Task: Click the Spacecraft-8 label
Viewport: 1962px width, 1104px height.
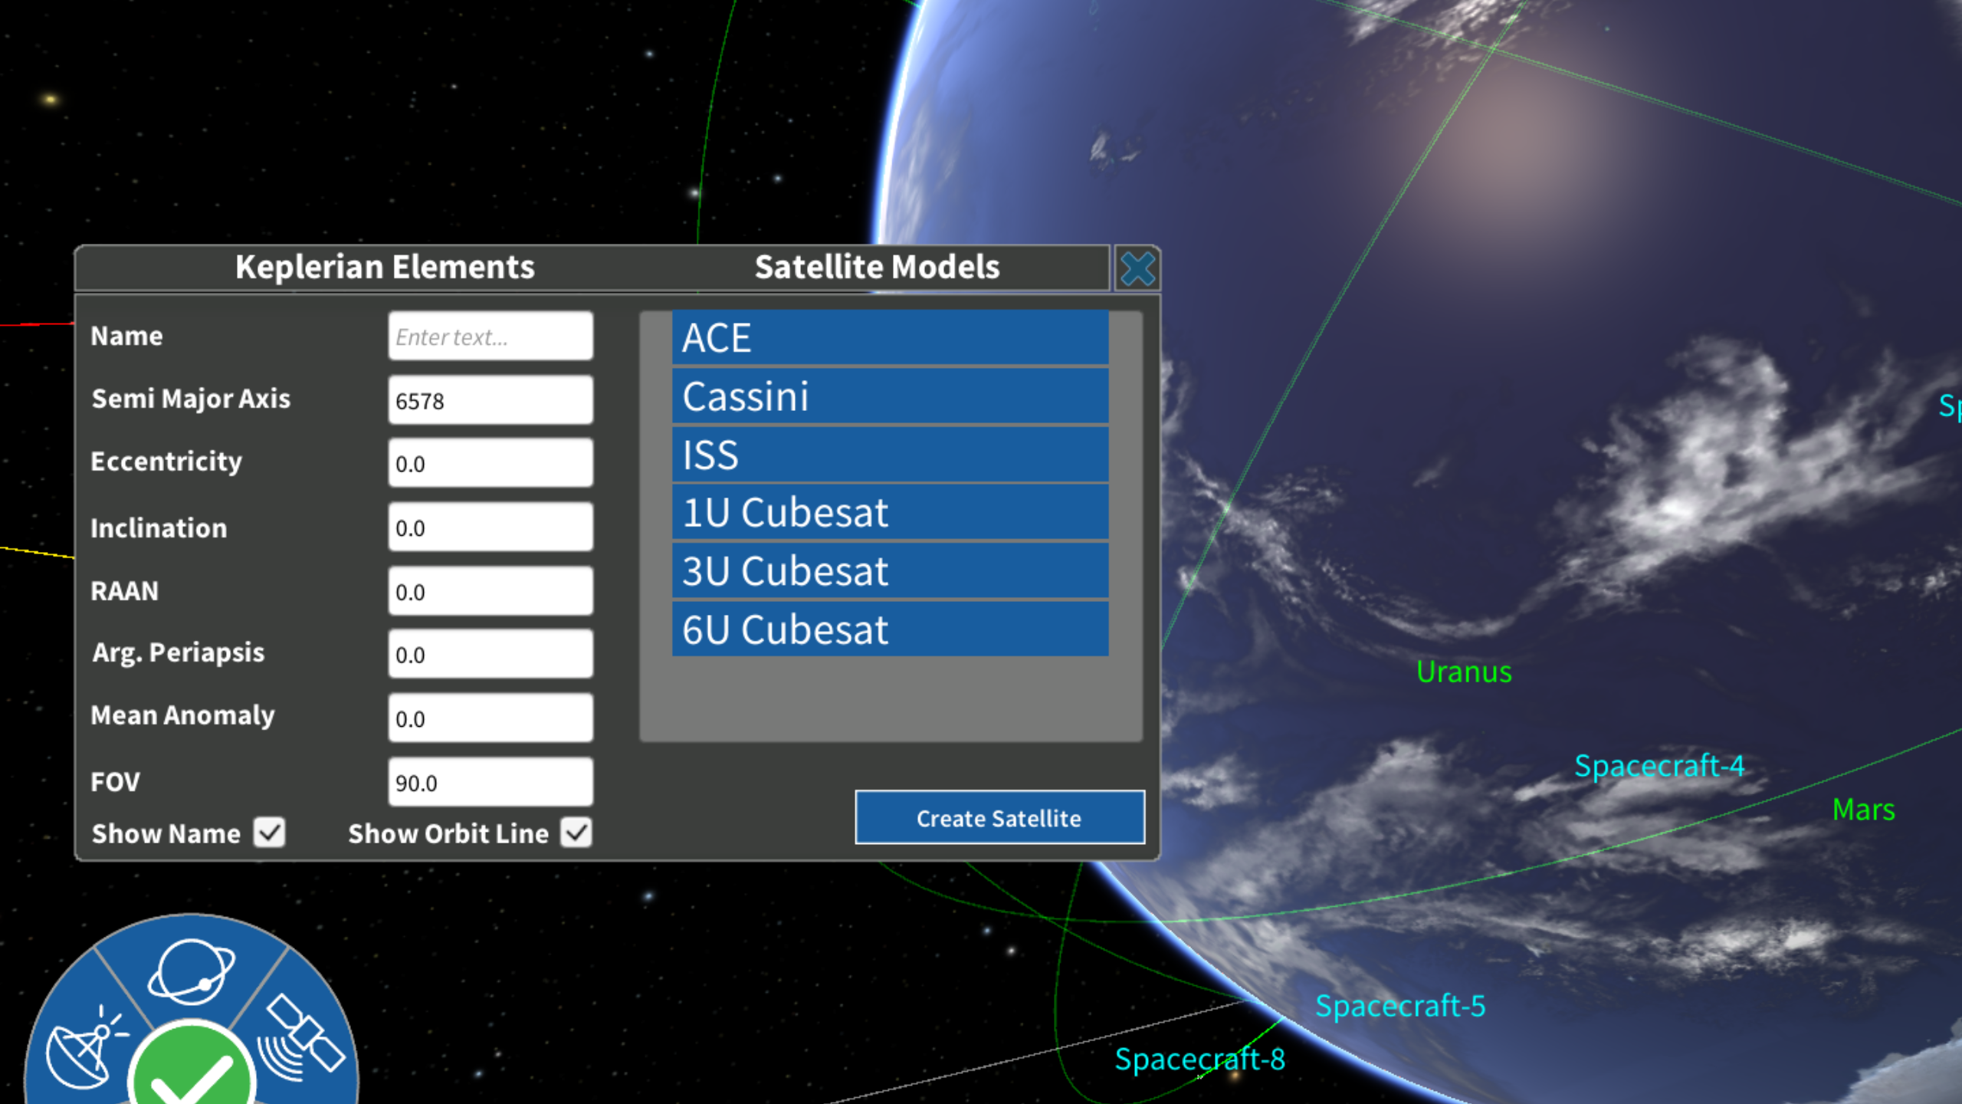Action: (x=1199, y=1059)
